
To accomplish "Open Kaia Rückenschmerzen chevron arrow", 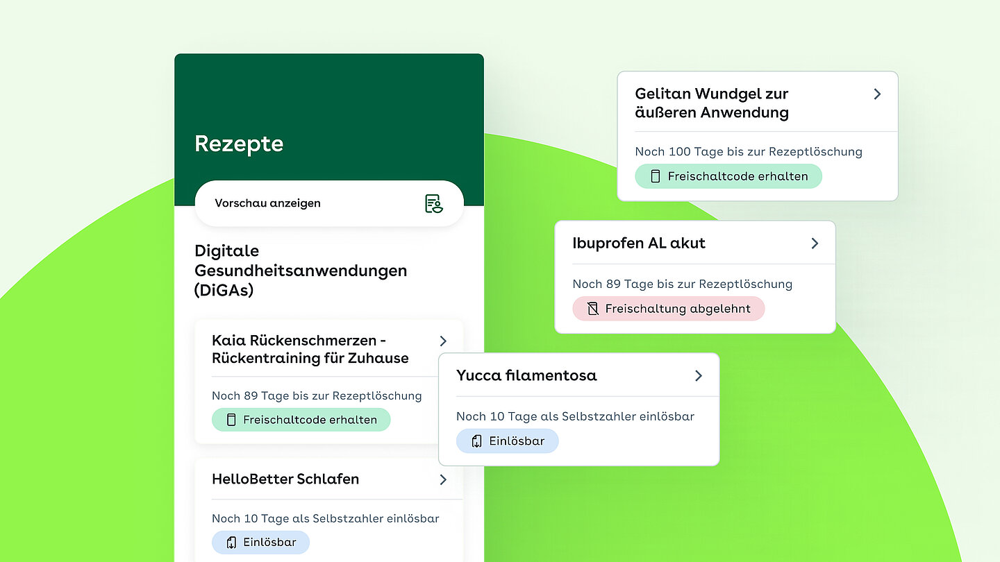I will 443,341.
